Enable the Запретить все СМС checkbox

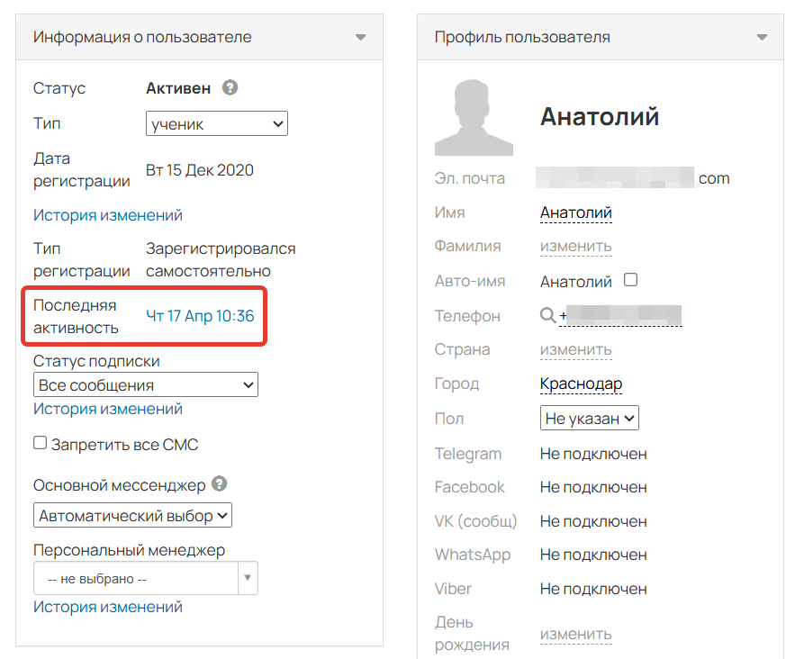point(39,441)
